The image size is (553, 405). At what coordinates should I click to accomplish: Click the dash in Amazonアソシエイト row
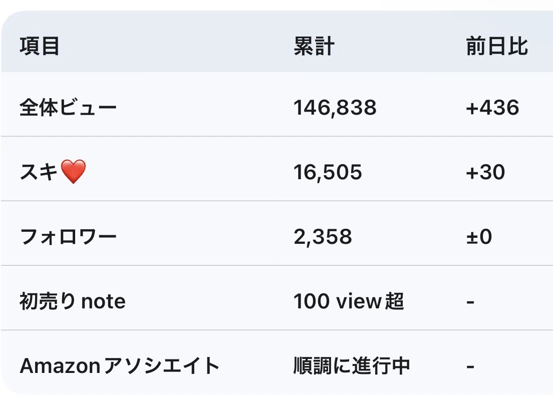coord(470,367)
